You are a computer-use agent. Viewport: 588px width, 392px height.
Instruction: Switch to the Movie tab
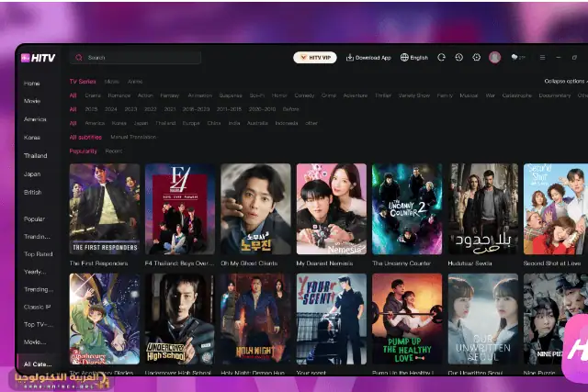pos(112,82)
